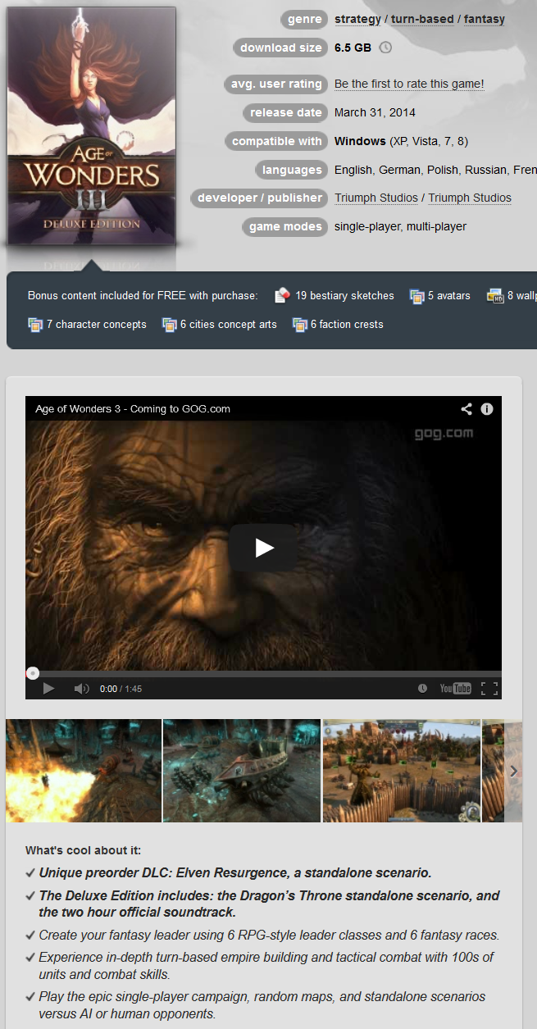537x1029 pixels.
Task: Click the 6 cities concept arts icon
Action: pyautogui.click(x=170, y=325)
